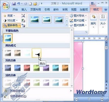Click the change picture icon beside 对比度
The image size is (109, 102).
coord(23,20)
